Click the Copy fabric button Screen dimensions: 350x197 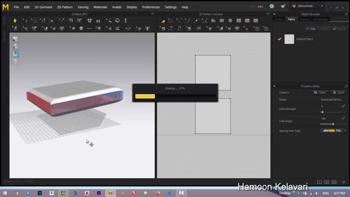coord(324,28)
